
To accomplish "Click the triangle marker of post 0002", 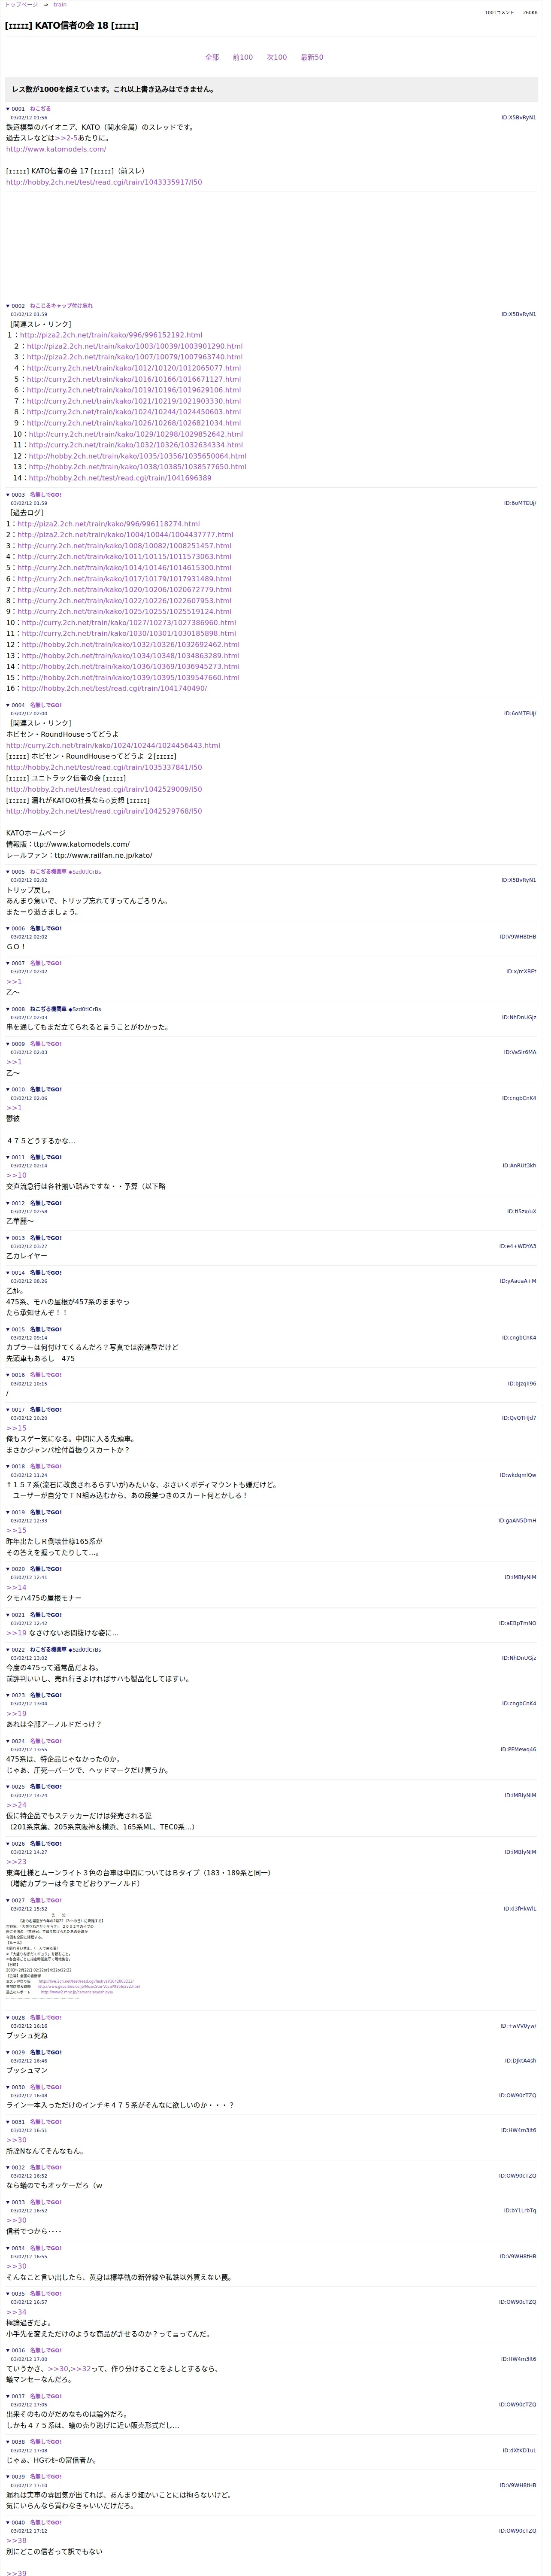I will pos(8,306).
